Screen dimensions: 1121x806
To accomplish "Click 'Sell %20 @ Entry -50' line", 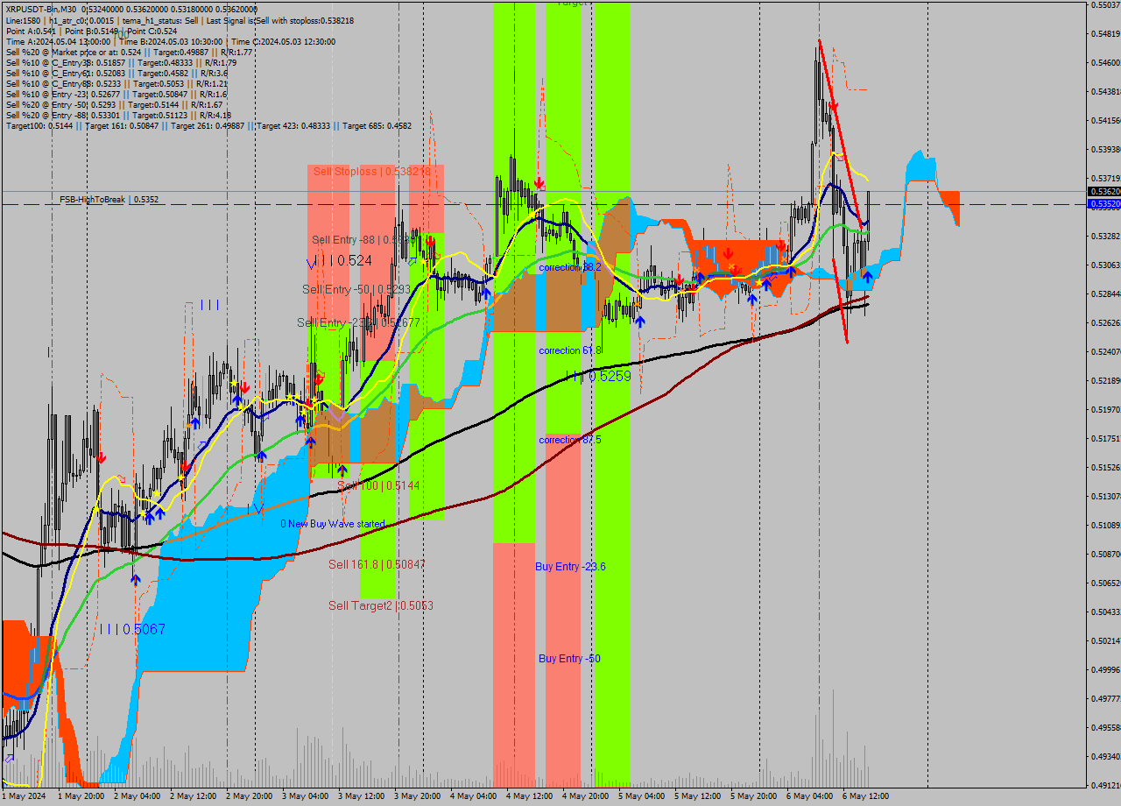I will tap(114, 104).
